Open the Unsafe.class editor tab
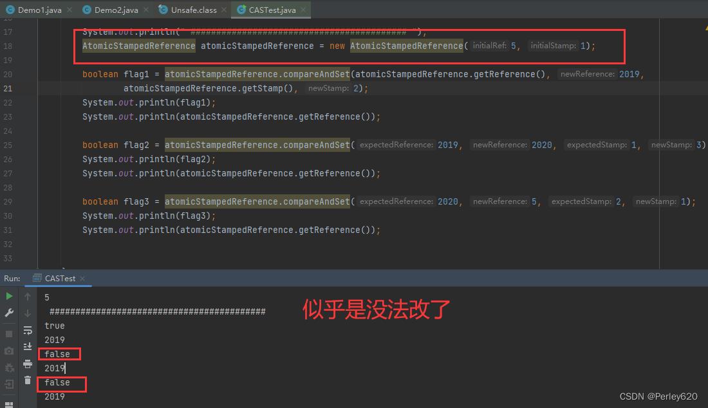This screenshot has height=408, width=708. pos(194,10)
